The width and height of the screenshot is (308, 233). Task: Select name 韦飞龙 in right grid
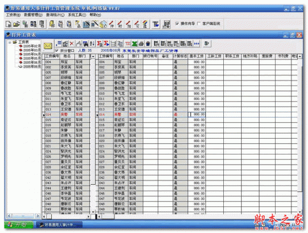(120, 93)
